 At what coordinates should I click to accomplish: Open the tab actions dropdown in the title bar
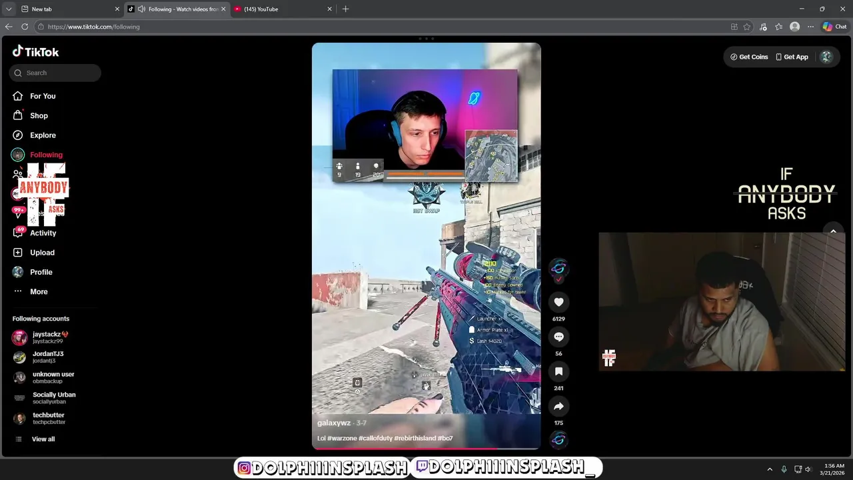coord(8,9)
